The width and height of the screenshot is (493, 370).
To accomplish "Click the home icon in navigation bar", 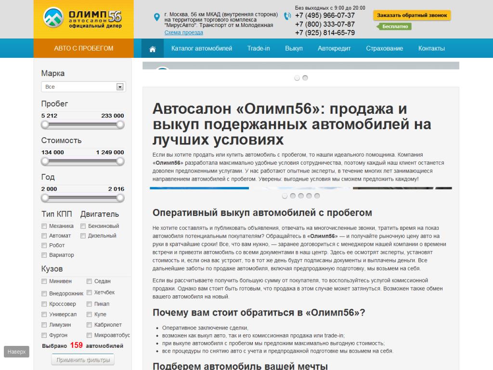I will click(153, 49).
